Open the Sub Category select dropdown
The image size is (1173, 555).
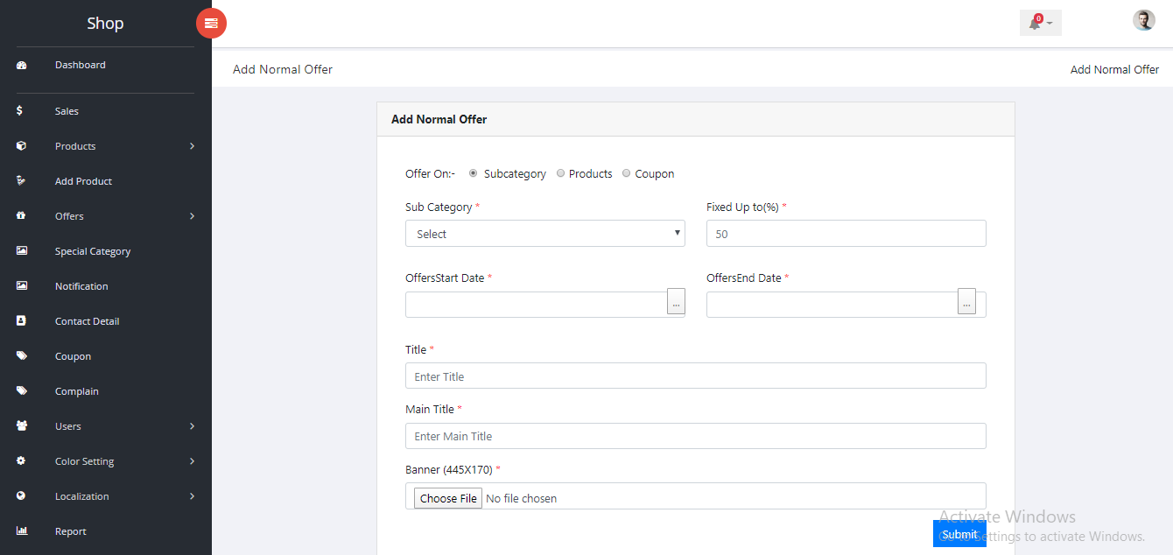[544, 234]
